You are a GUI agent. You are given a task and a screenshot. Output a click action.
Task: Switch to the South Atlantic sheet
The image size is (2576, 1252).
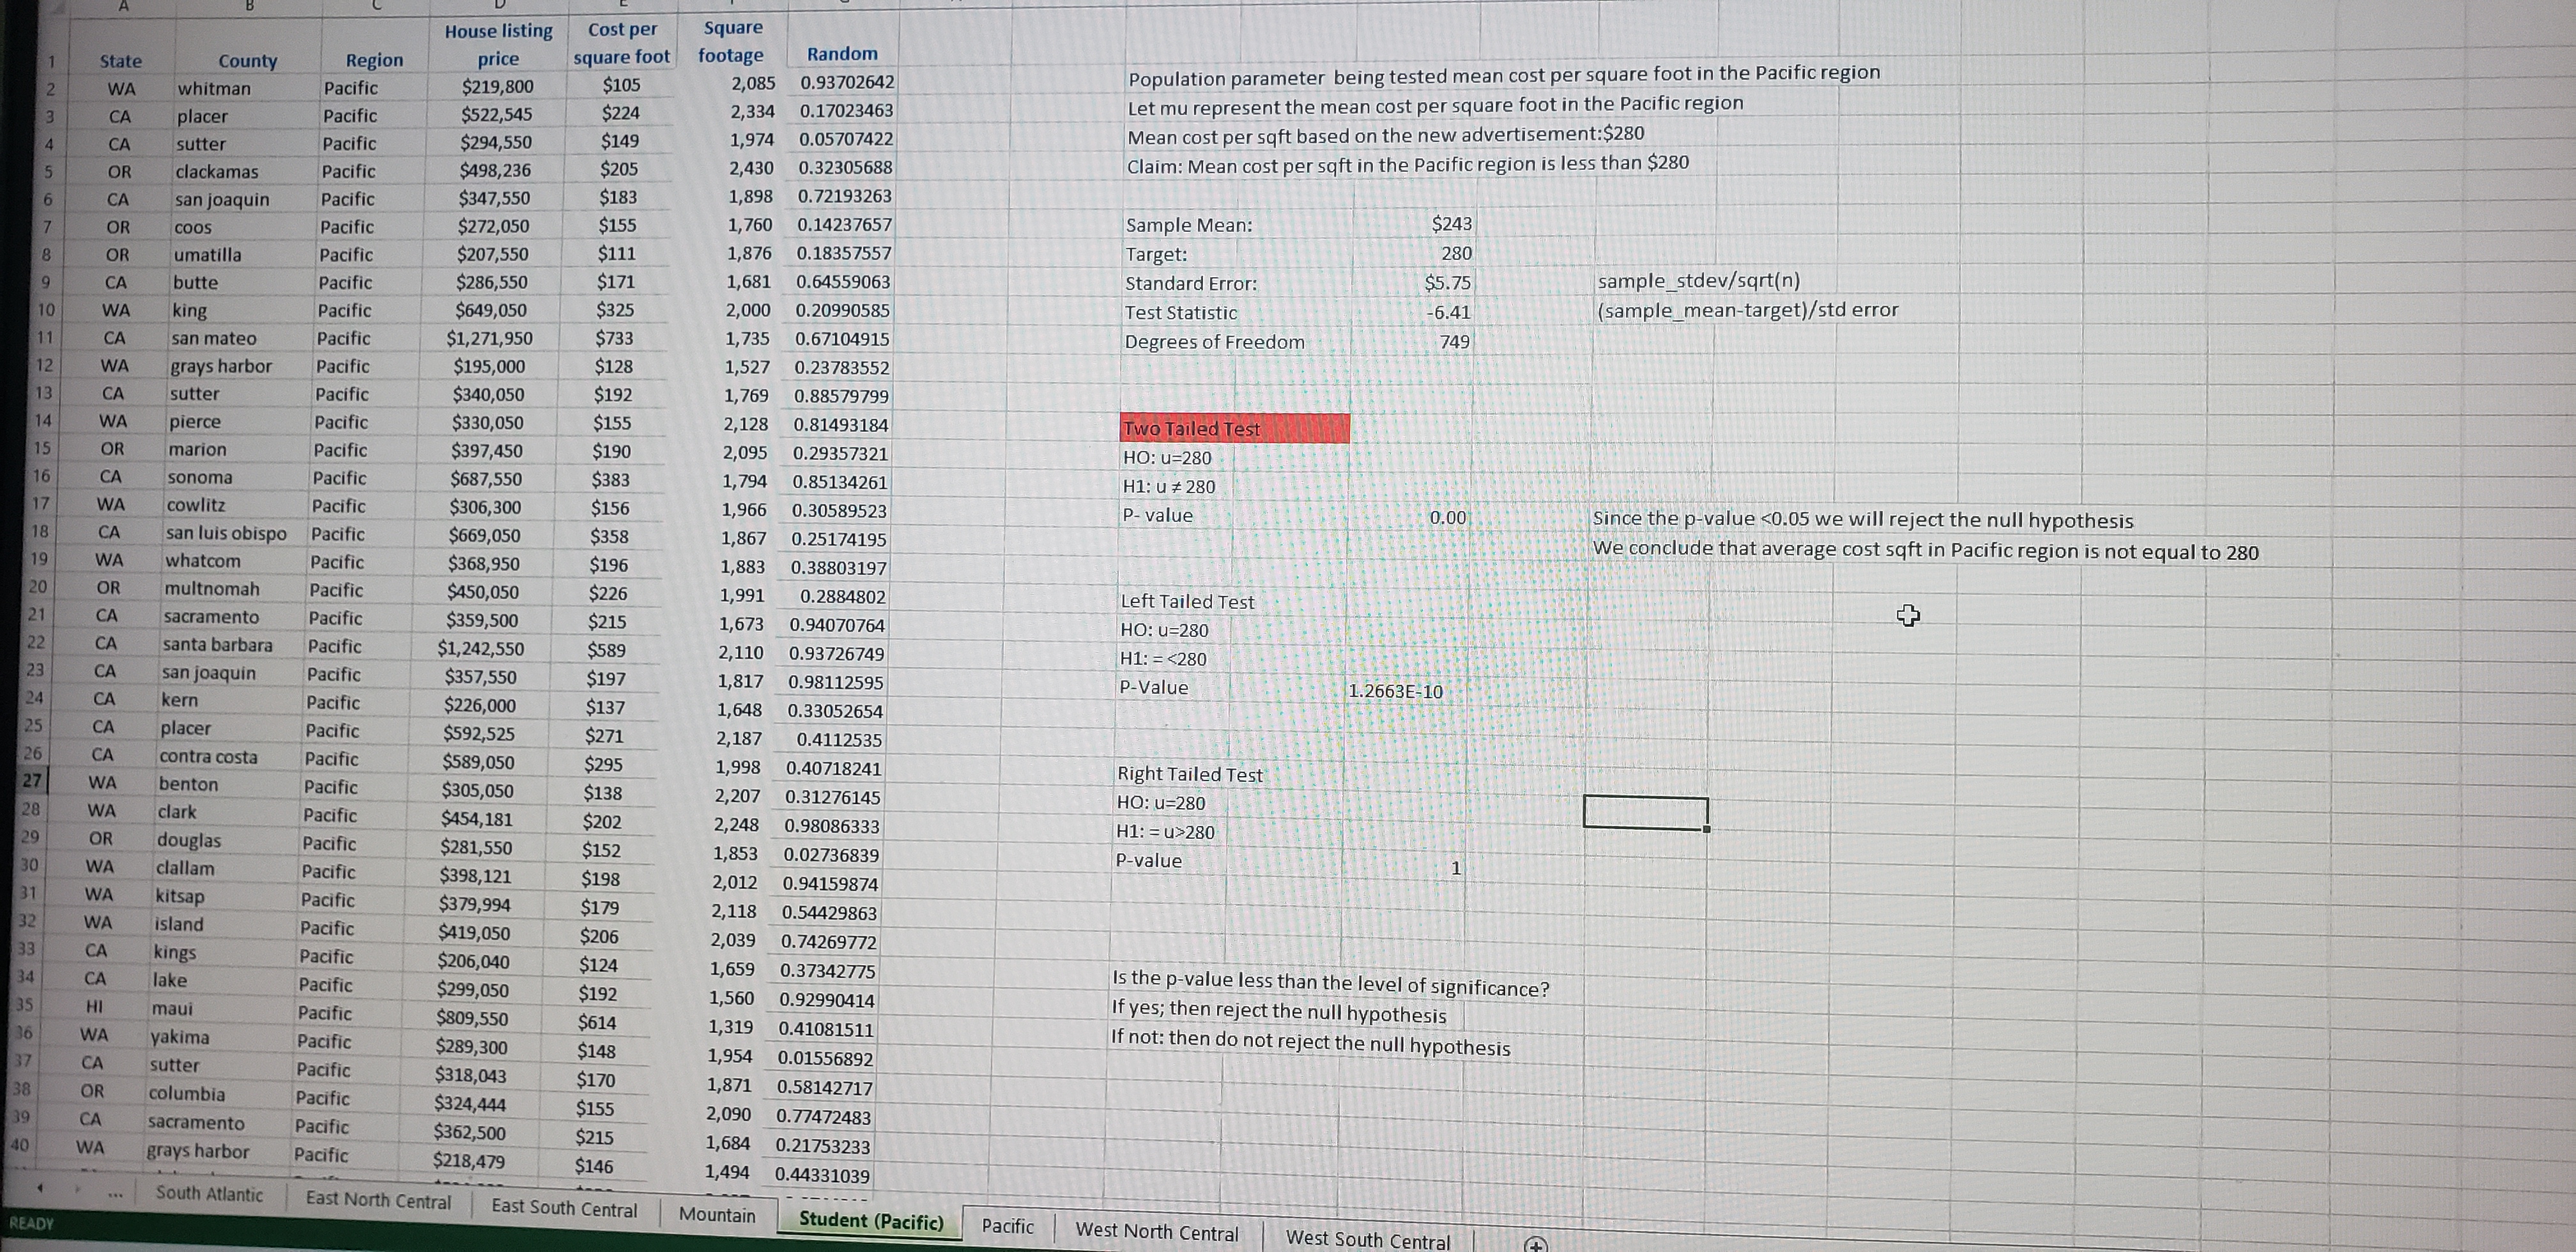(209, 1194)
